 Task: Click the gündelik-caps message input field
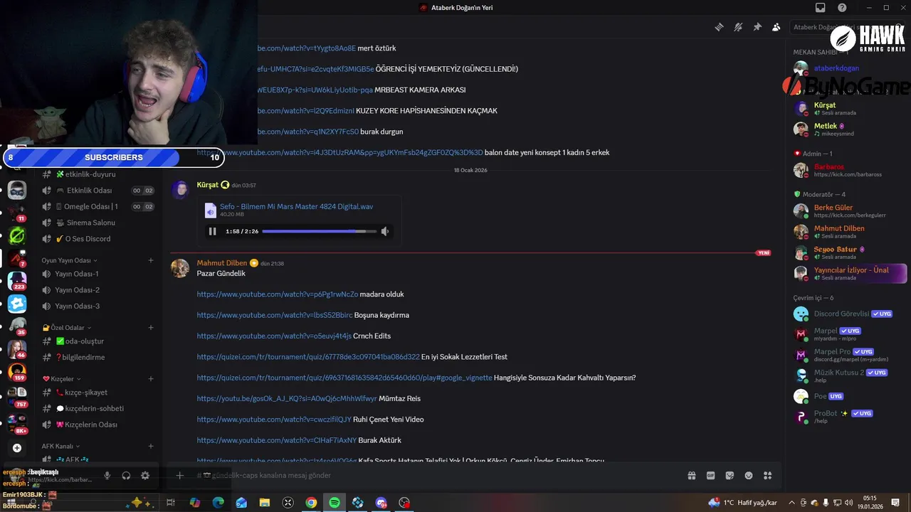pos(427,476)
